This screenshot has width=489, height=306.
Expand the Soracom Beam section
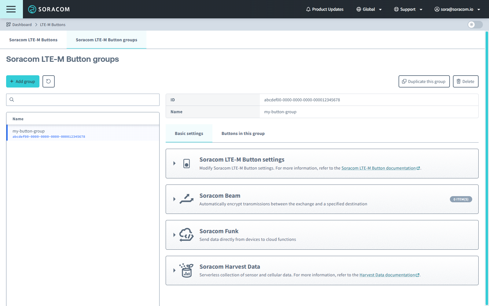(174, 199)
